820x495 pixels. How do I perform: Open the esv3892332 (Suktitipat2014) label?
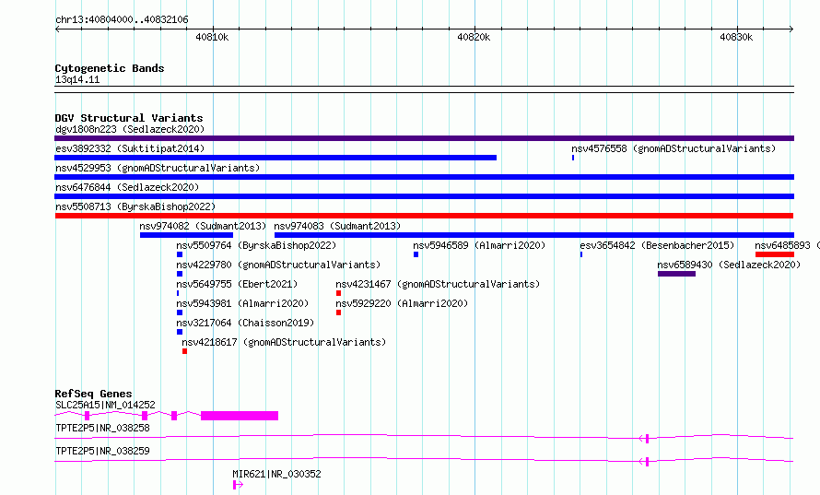tap(130, 148)
